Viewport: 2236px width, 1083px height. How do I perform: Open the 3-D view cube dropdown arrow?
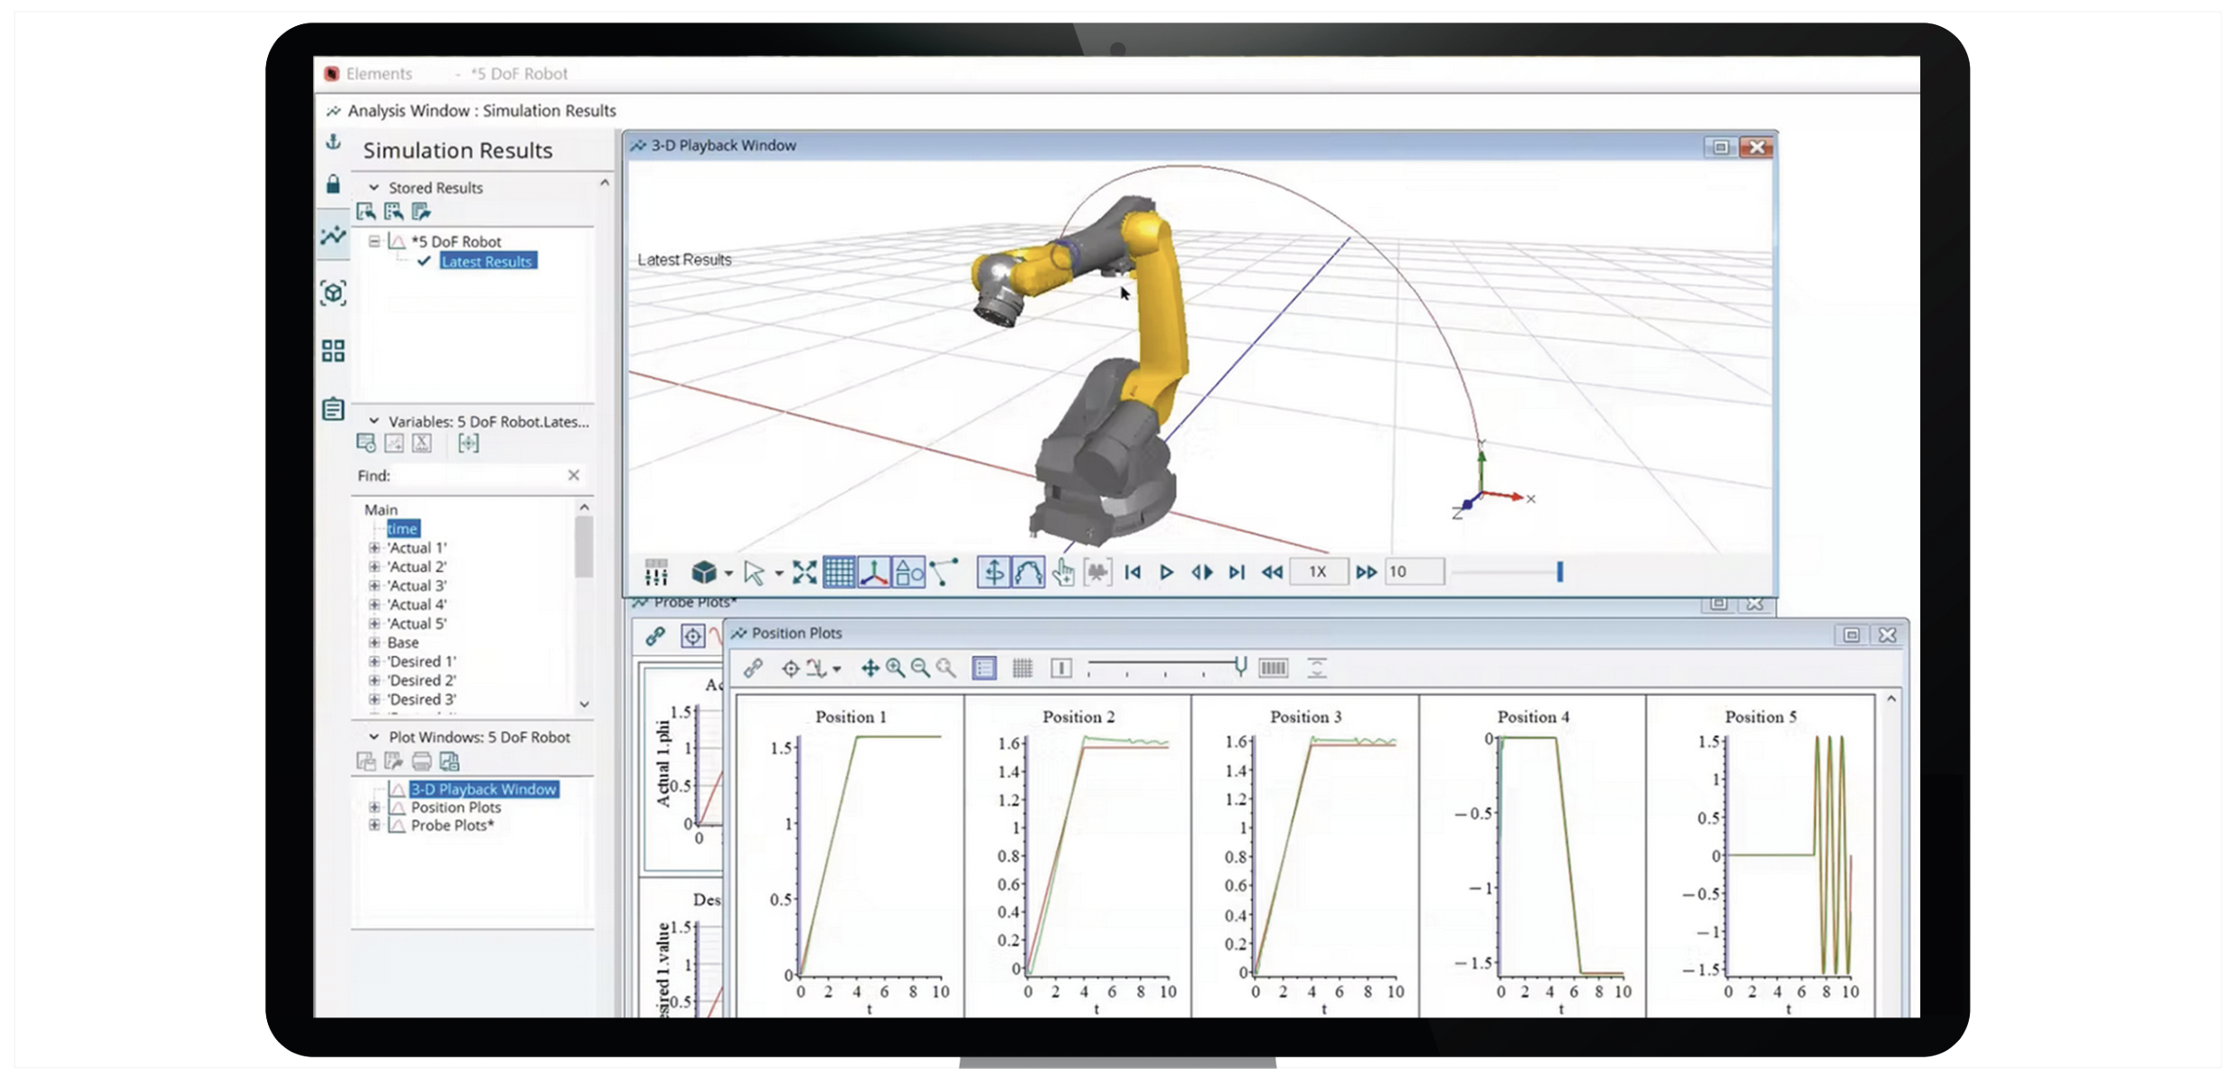pyautogui.click(x=729, y=573)
